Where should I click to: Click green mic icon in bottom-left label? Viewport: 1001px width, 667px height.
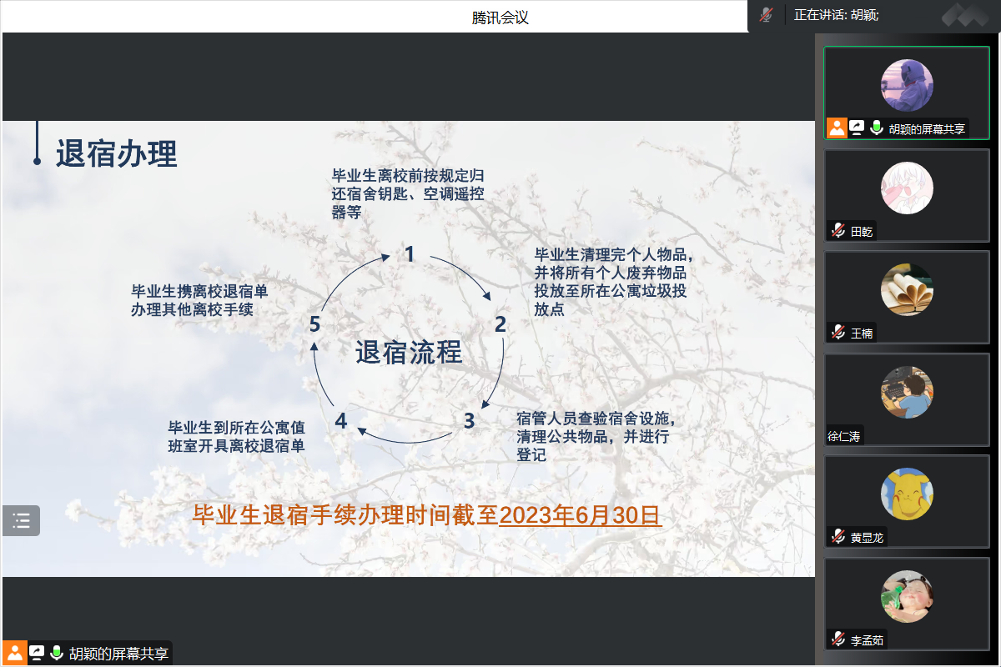[x=57, y=653]
